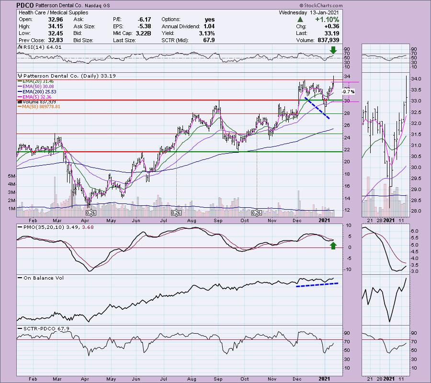Click the EMA(20) green legend line swatch
Screen dimensions: 431x383
(20, 81)
